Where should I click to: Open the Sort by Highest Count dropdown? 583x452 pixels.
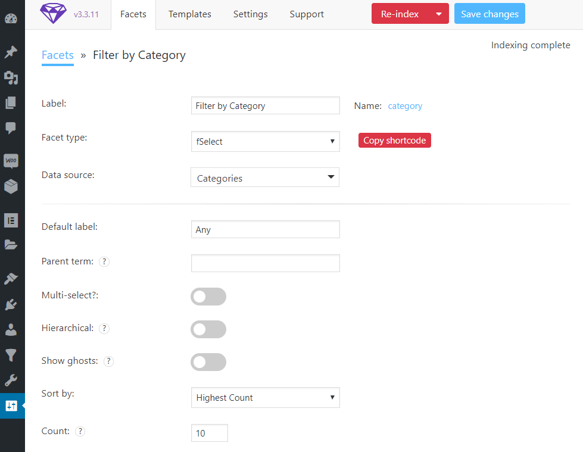(x=265, y=398)
